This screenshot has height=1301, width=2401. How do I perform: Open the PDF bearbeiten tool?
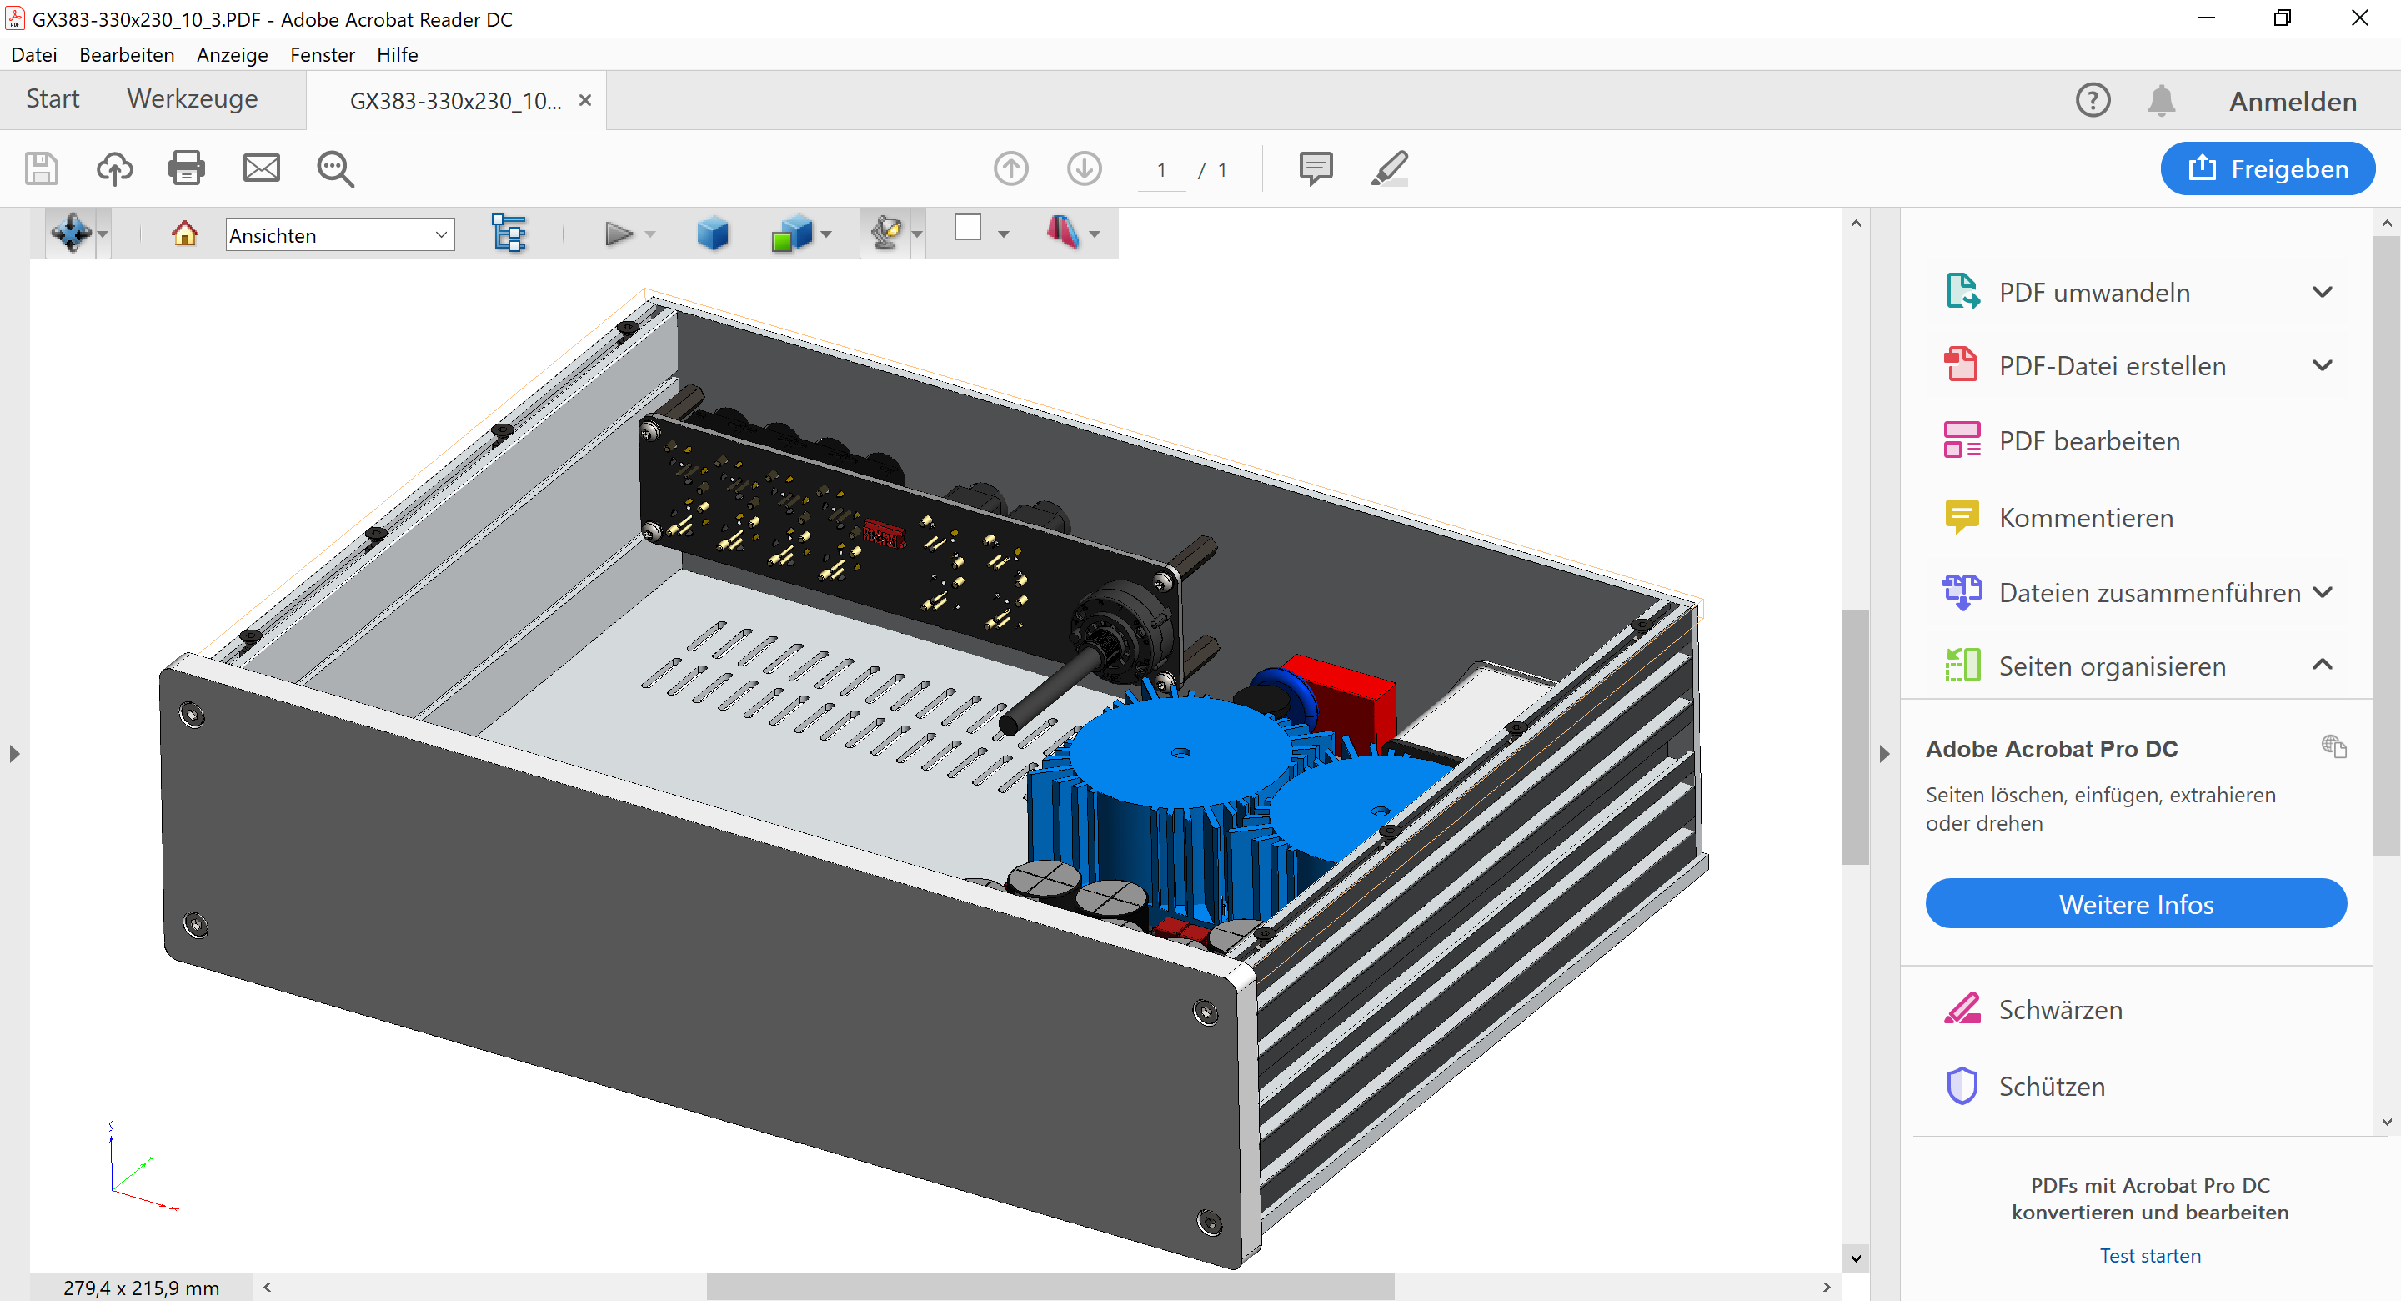(x=2088, y=441)
